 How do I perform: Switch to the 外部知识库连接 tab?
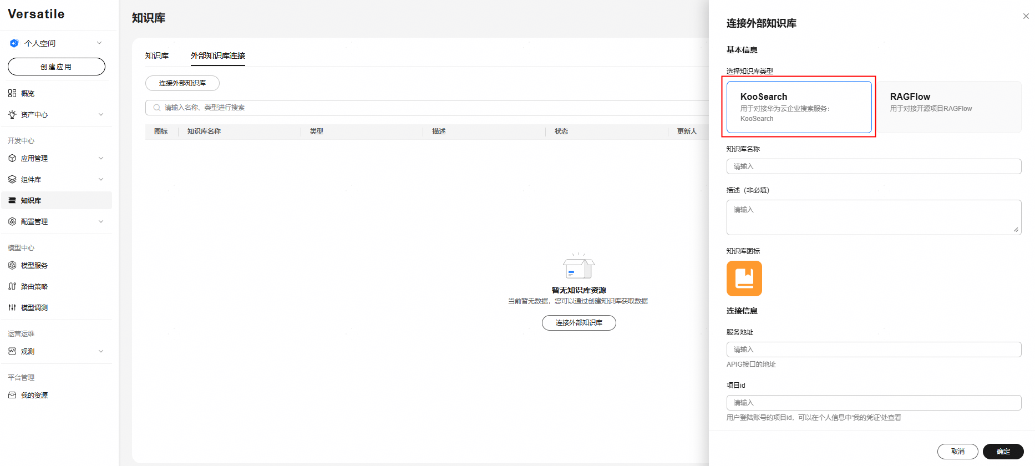[218, 55]
